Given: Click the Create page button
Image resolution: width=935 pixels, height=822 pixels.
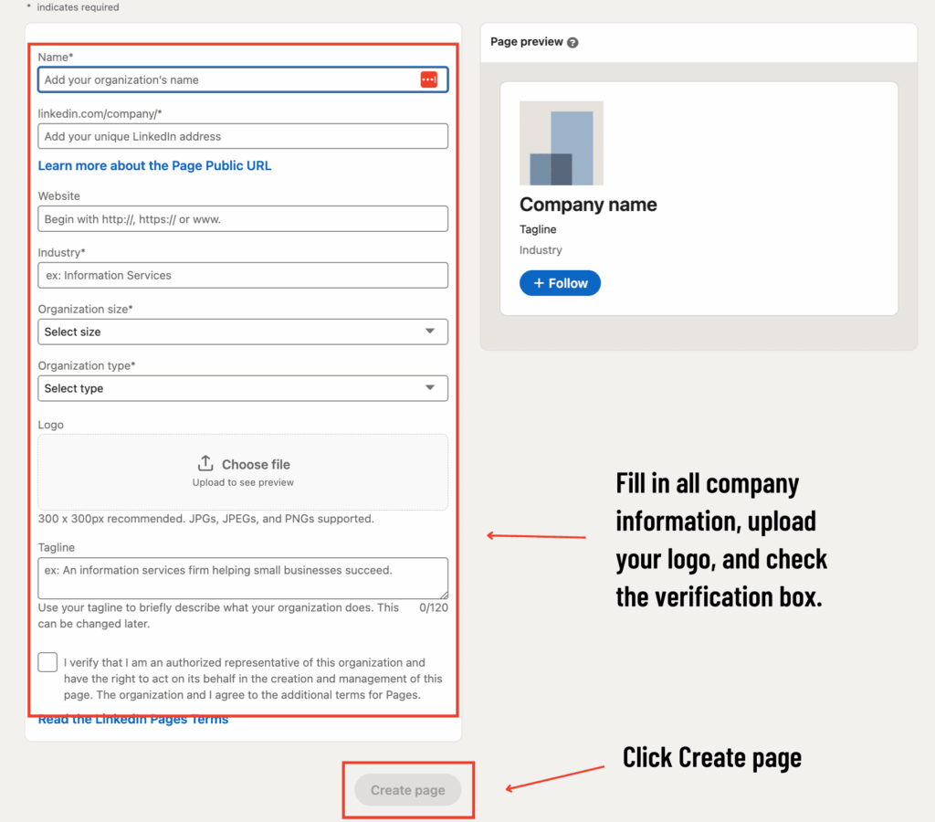Looking at the screenshot, I should 407,790.
